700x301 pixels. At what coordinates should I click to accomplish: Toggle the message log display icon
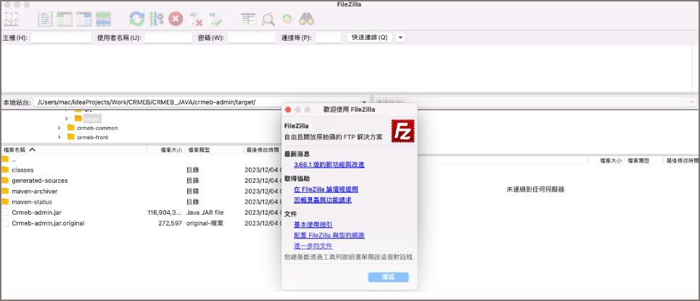tap(46, 18)
